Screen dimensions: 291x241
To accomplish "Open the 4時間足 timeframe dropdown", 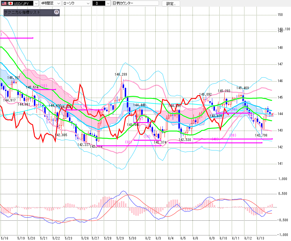I will coord(50,3).
